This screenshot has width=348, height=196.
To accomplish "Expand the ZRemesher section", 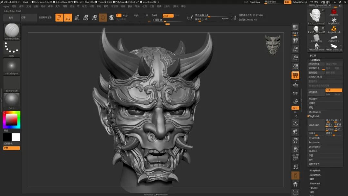I will click(314, 147).
